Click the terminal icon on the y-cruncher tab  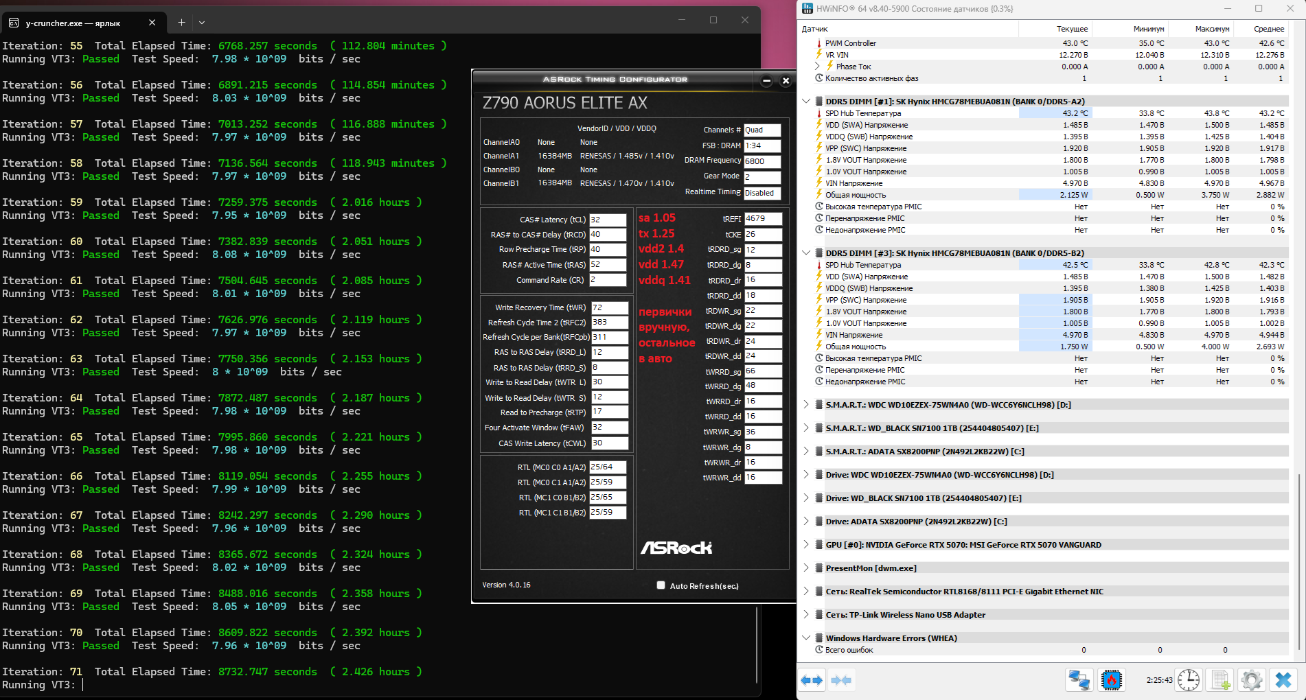[x=14, y=23]
